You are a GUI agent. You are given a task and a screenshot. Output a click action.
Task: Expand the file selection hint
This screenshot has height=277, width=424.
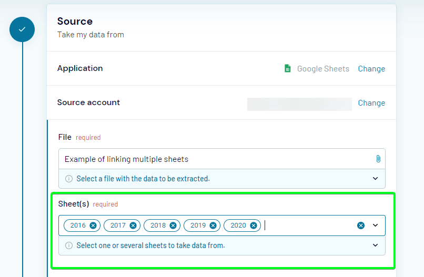(x=375, y=178)
